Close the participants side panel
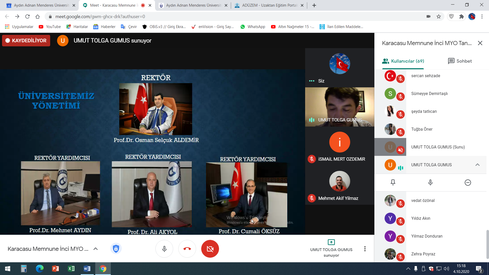 coord(480,43)
